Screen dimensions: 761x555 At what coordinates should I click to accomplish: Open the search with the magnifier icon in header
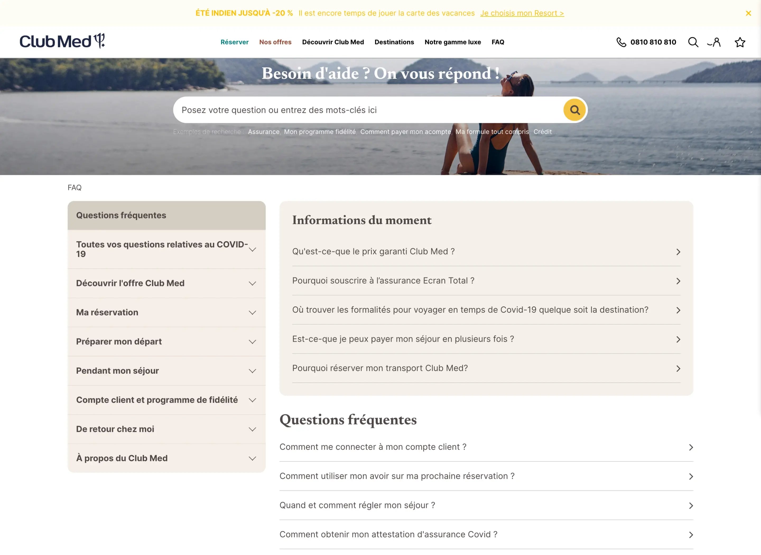point(693,42)
